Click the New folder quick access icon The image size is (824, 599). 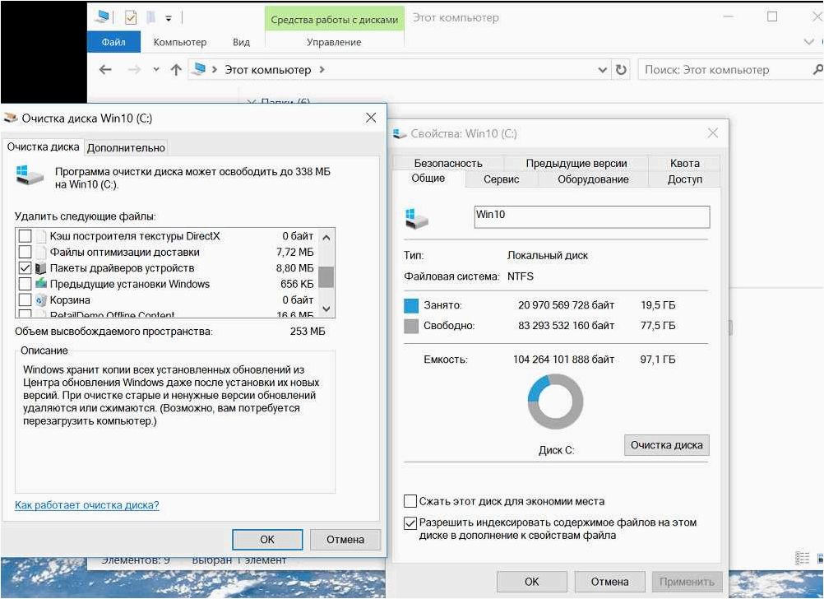[x=150, y=18]
